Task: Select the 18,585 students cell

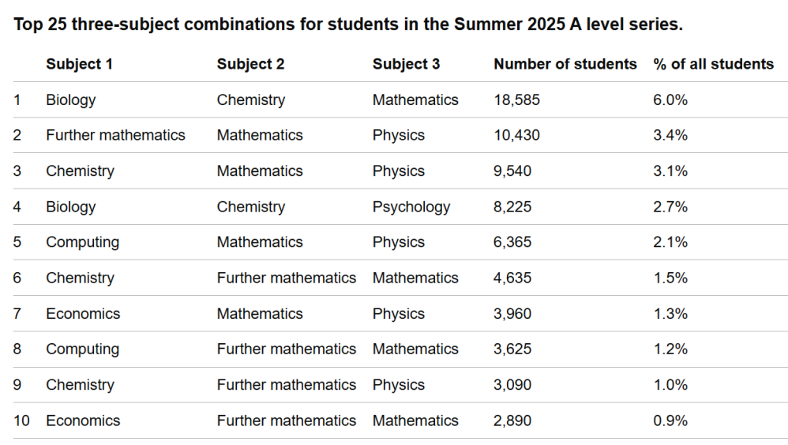Action: 516,100
